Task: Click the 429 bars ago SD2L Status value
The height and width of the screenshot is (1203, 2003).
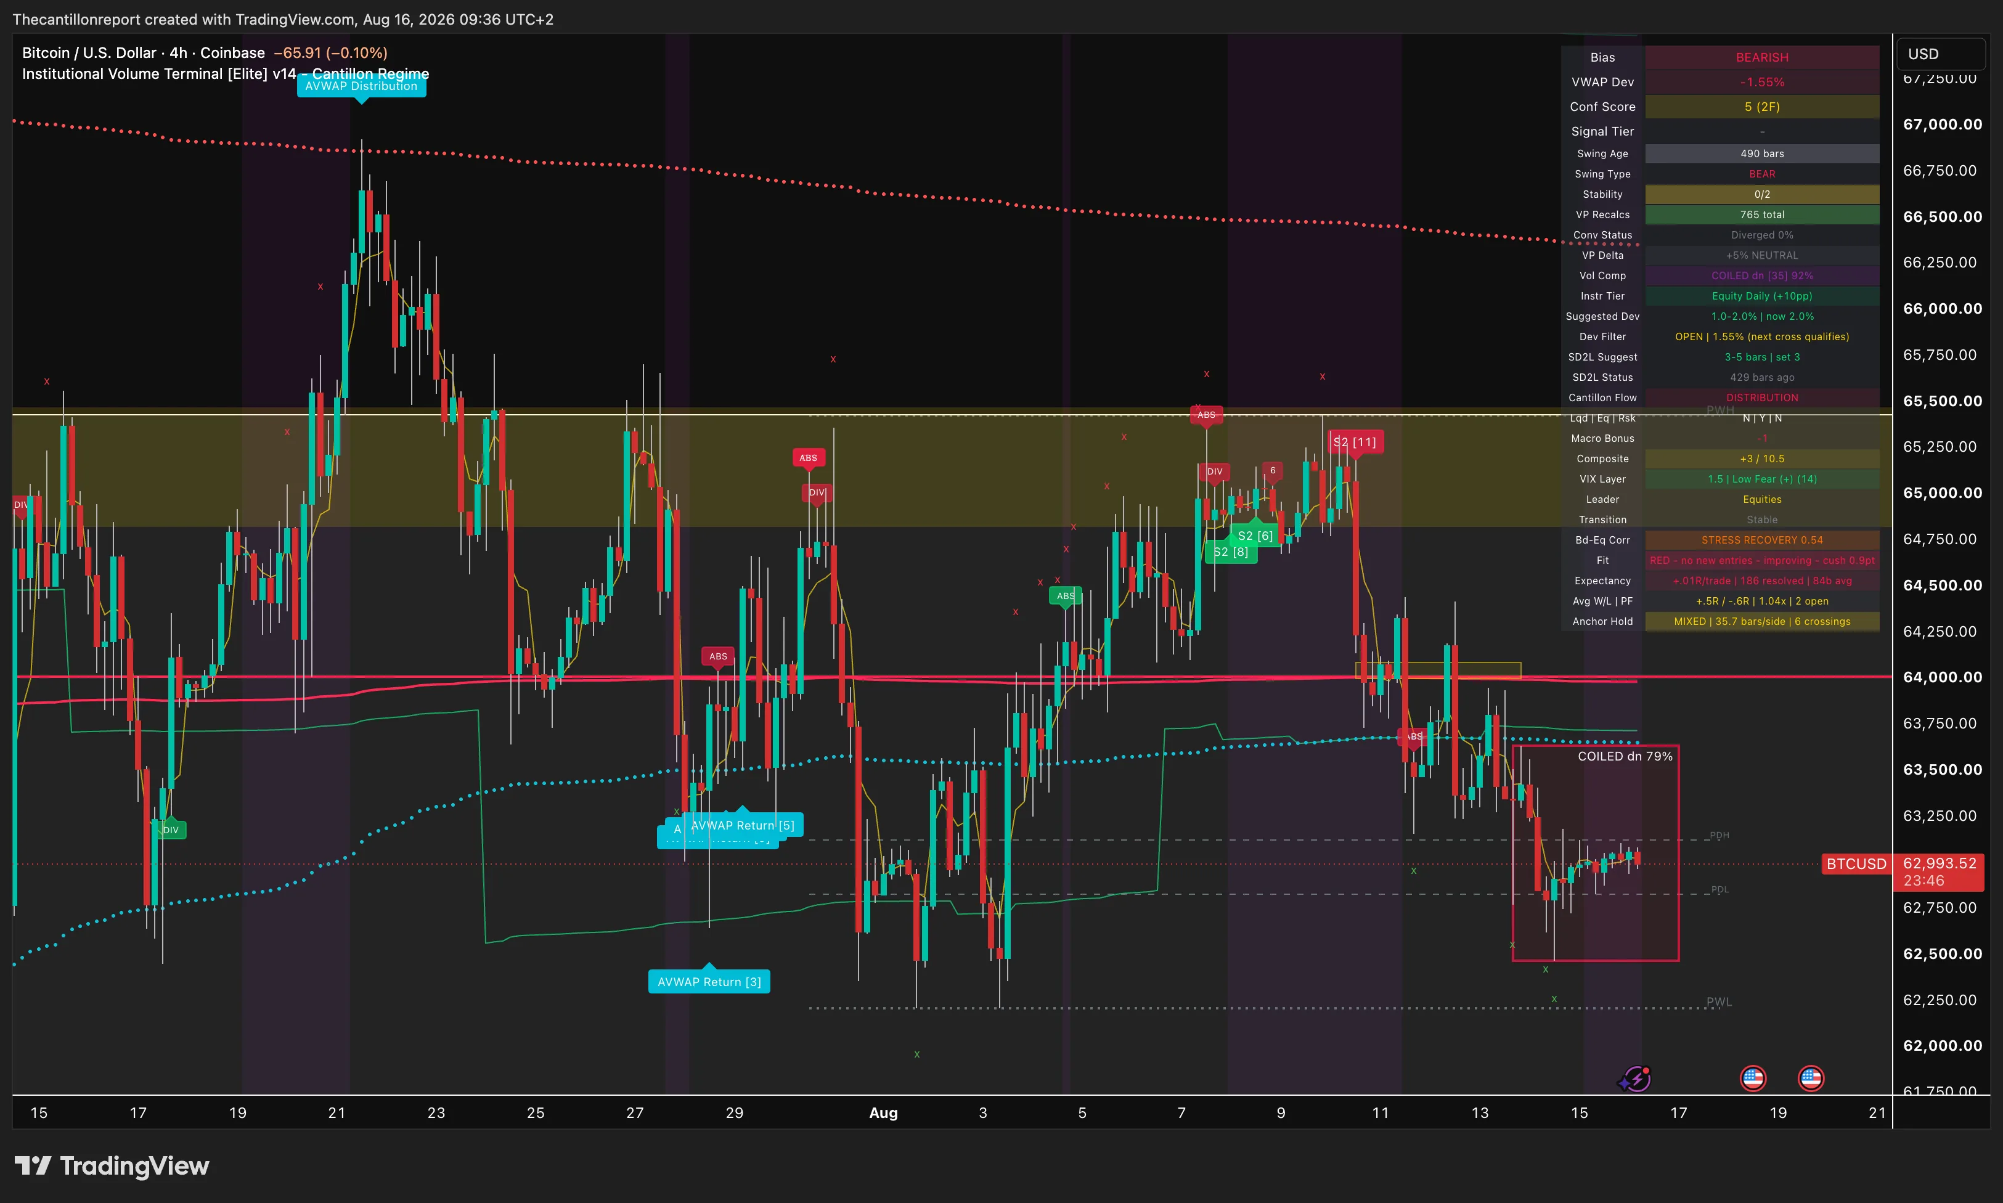Action: pos(1761,378)
